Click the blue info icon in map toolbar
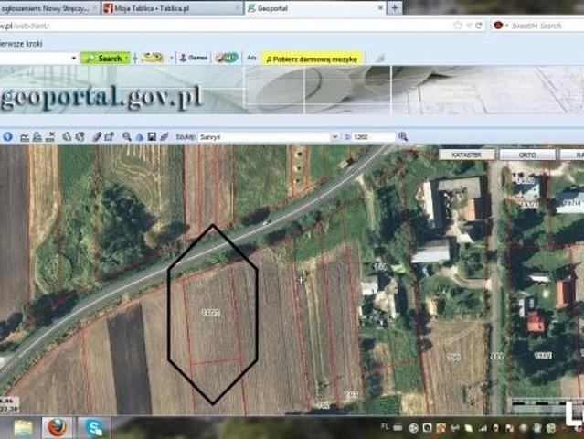The height and width of the screenshot is (439, 584). (x=7, y=137)
